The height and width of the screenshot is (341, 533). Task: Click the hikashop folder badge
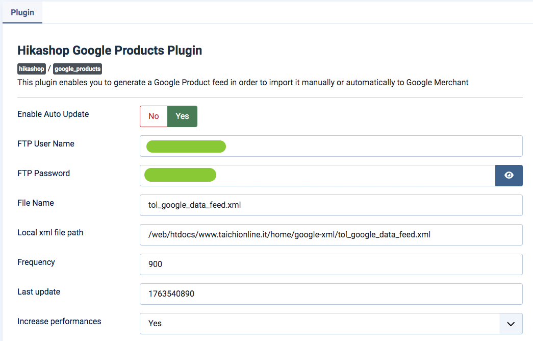(32, 68)
